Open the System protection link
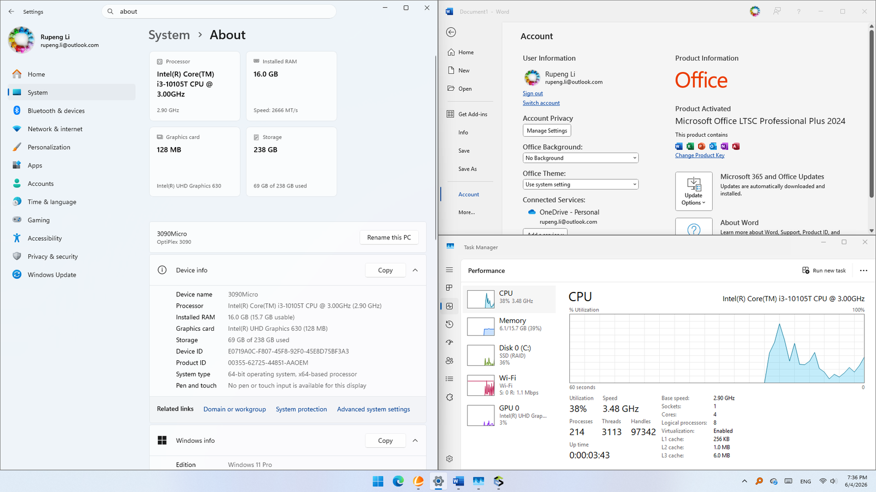The width and height of the screenshot is (876, 492). [x=301, y=409]
